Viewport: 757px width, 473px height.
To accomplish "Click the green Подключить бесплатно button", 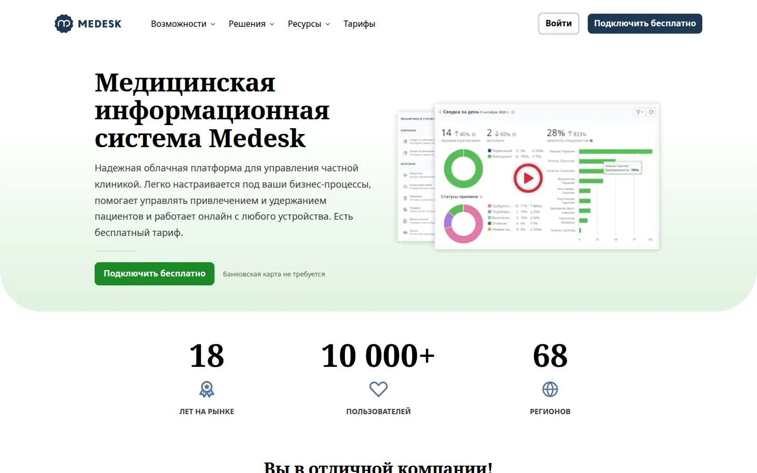I will point(155,274).
